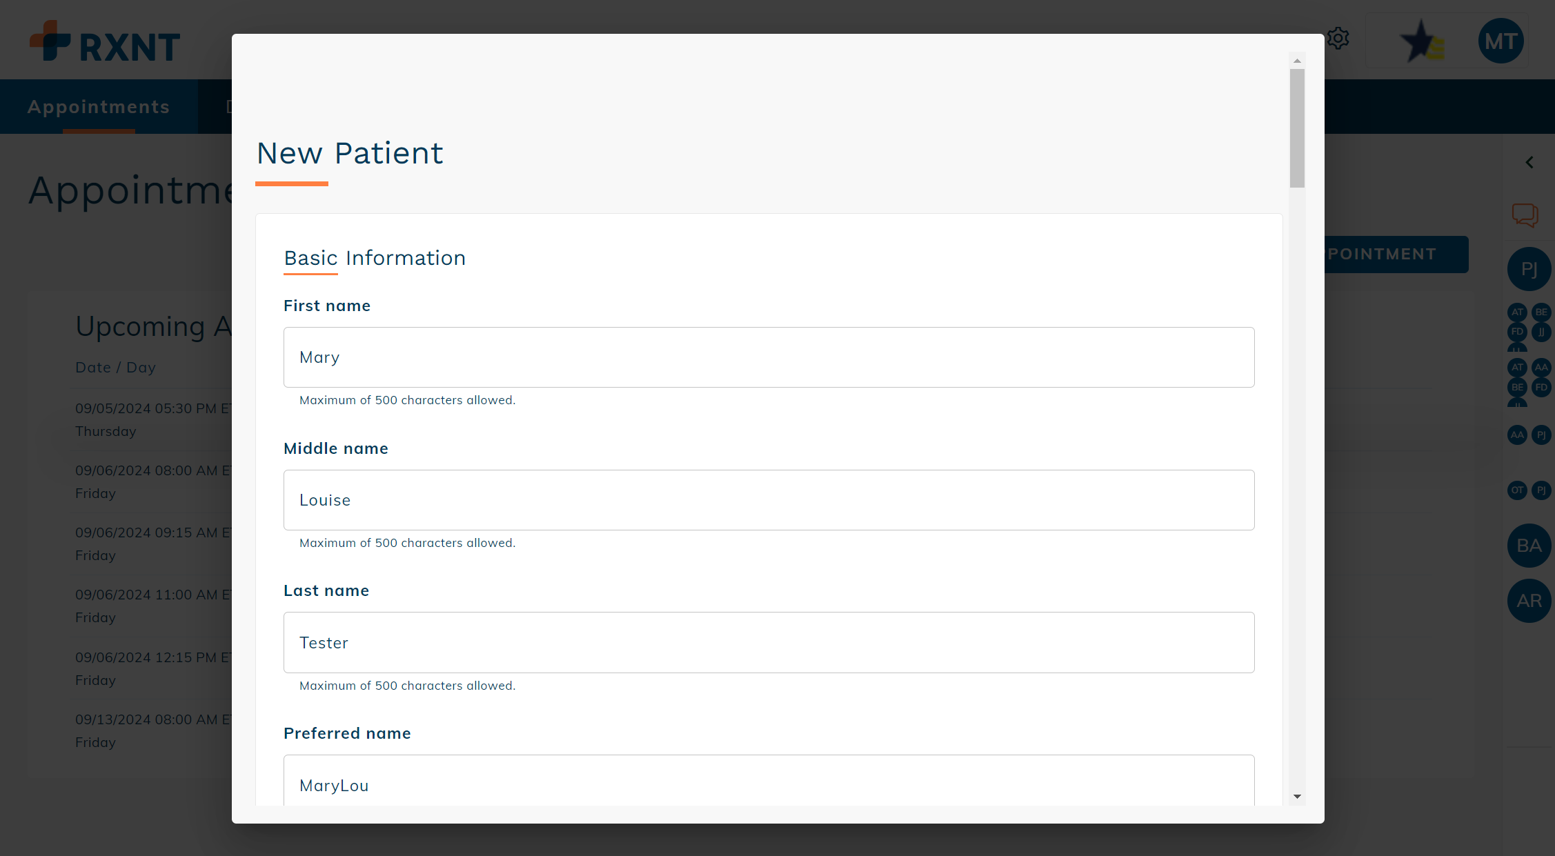Open the chat messages icon
Viewport: 1555px width, 856px height.
[1525, 215]
